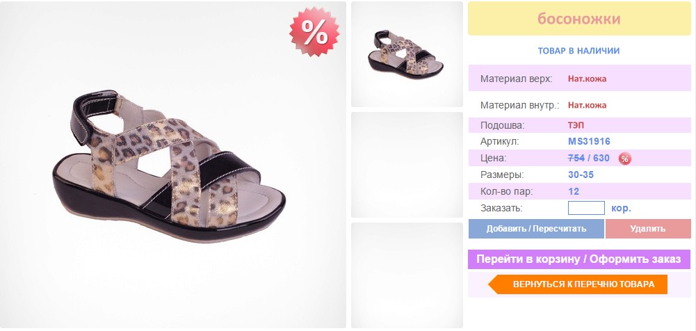Click the upper material value Нат.кожа
The height and width of the screenshot is (331, 696).
[588, 79]
